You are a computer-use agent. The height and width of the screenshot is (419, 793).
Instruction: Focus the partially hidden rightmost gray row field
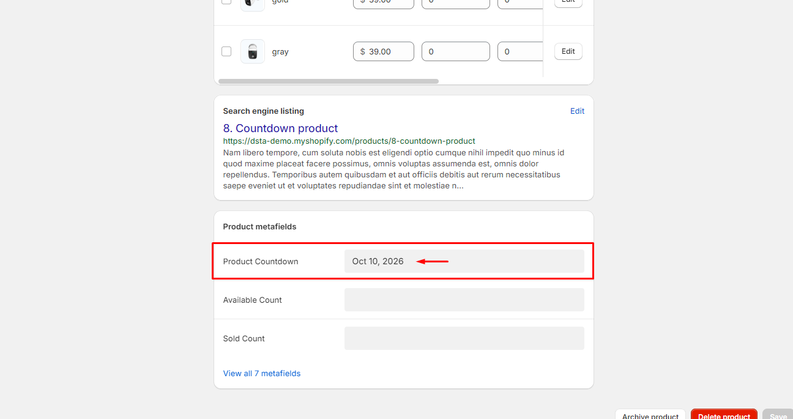(x=520, y=51)
